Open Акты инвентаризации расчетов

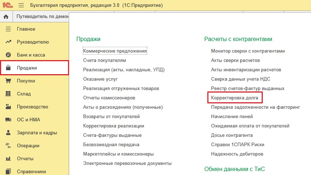point(246,69)
